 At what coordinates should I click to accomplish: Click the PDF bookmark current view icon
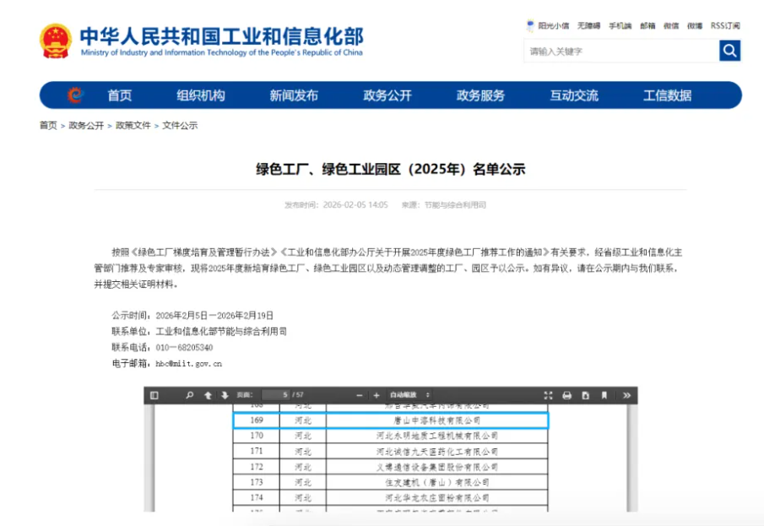click(604, 395)
